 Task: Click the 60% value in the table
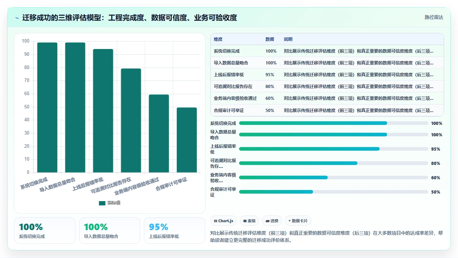[270, 98]
